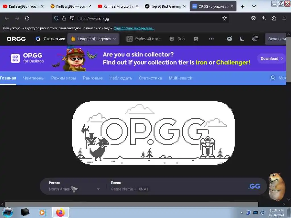Open the Firefox downloads arrow icon
This screenshot has height=218, width=291.
(x=263, y=18)
